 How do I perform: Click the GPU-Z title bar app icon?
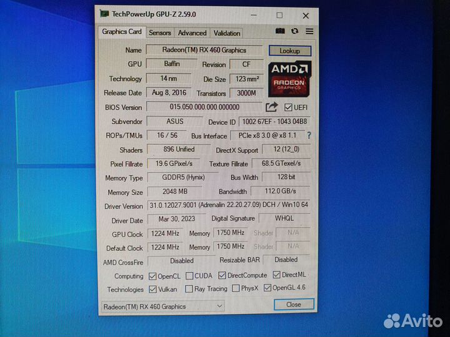click(x=104, y=14)
